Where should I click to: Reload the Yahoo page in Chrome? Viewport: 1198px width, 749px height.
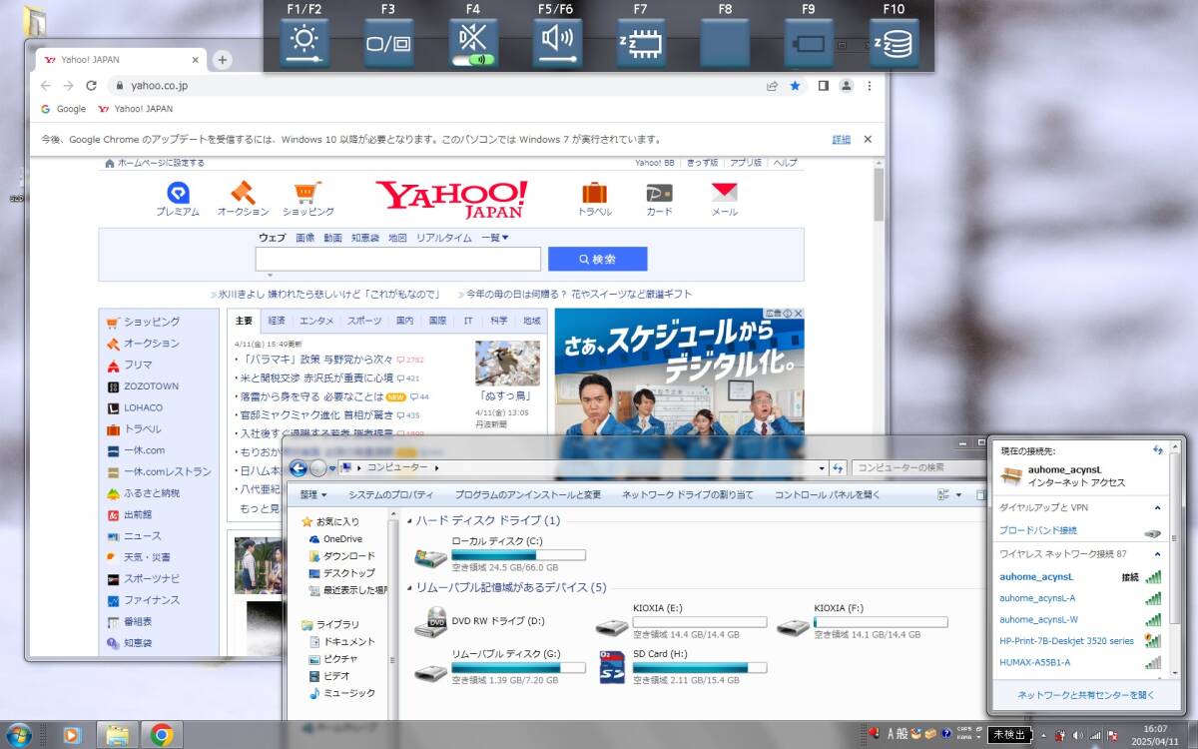click(x=92, y=86)
